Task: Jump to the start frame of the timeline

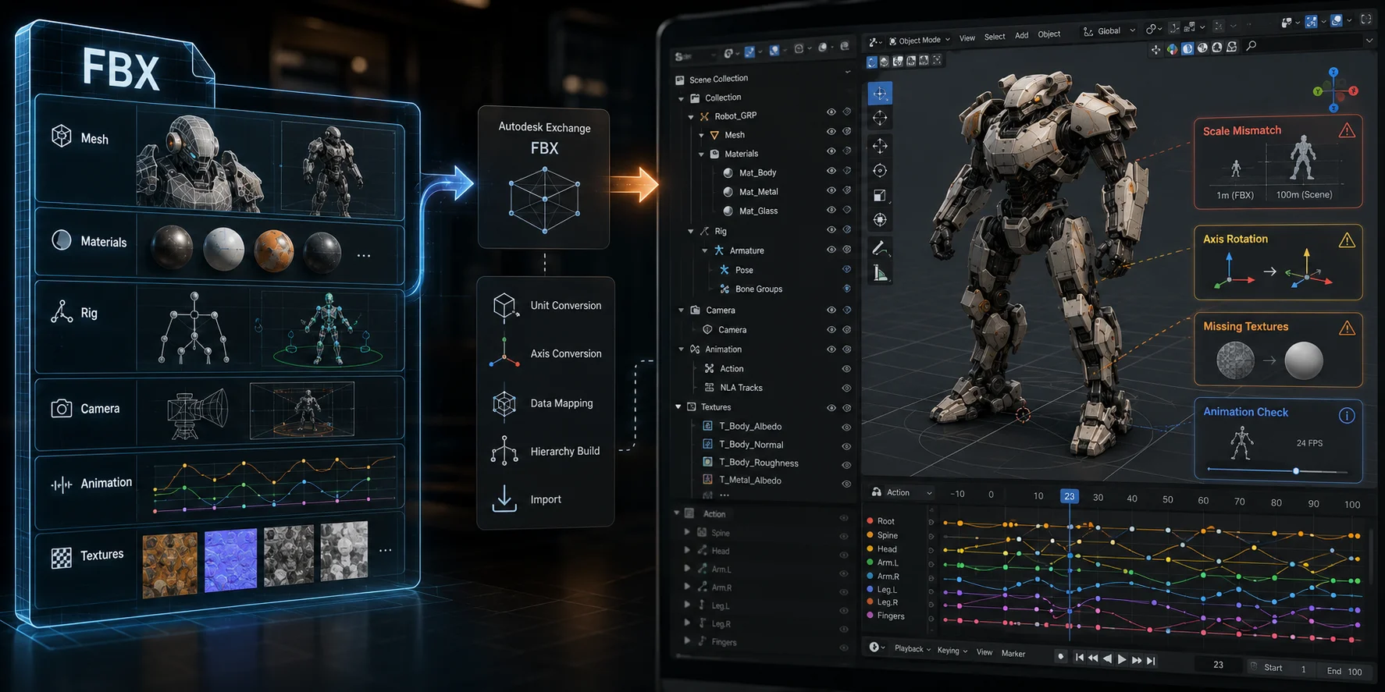Action: click(1079, 658)
